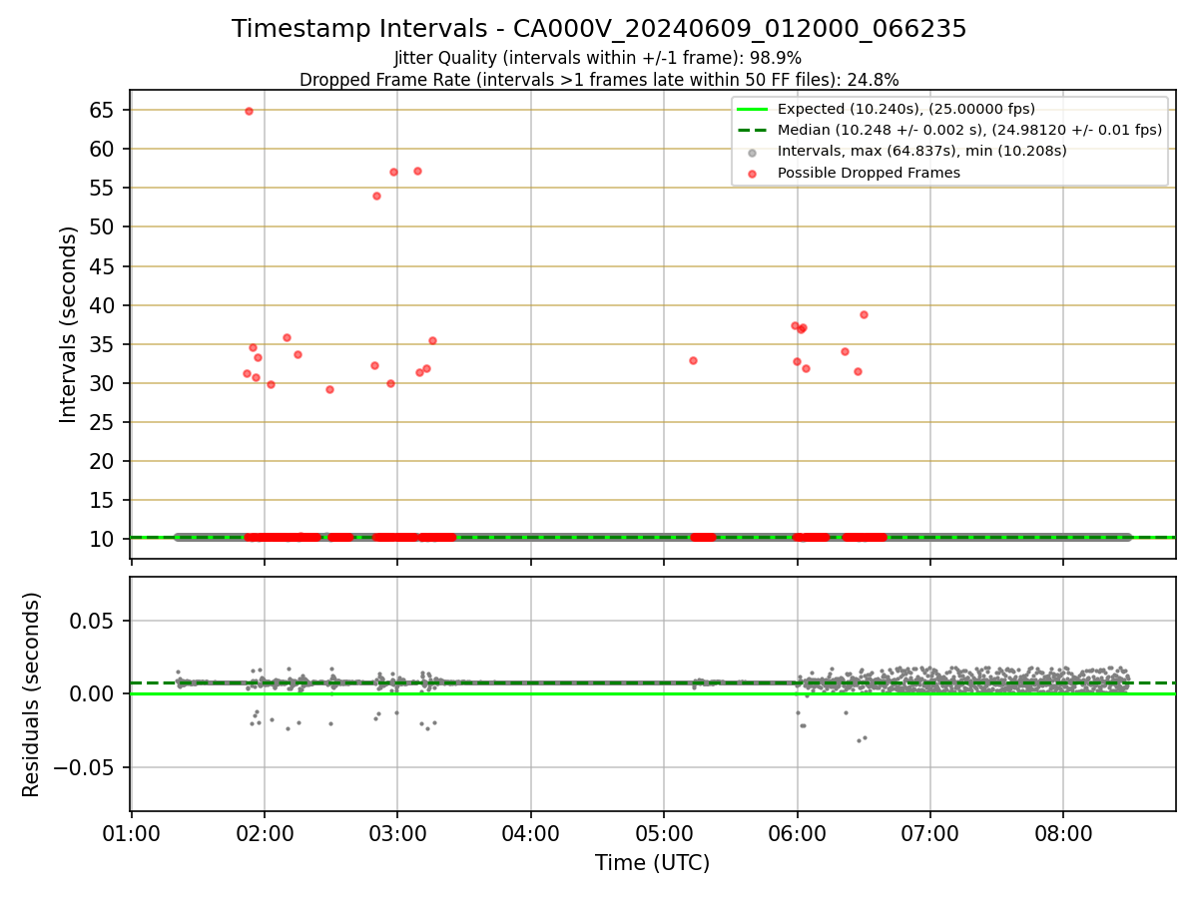
Task: Click the isolated red point just after 05:00
Action: [x=693, y=360]
